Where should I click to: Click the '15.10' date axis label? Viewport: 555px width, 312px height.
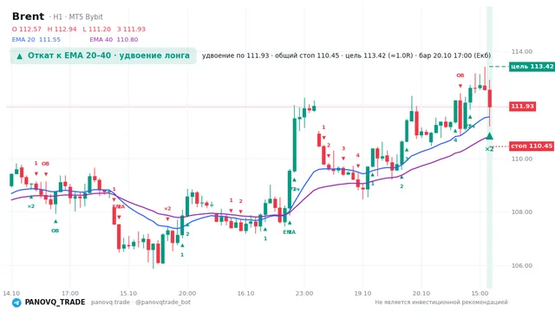tap(128, 294)
